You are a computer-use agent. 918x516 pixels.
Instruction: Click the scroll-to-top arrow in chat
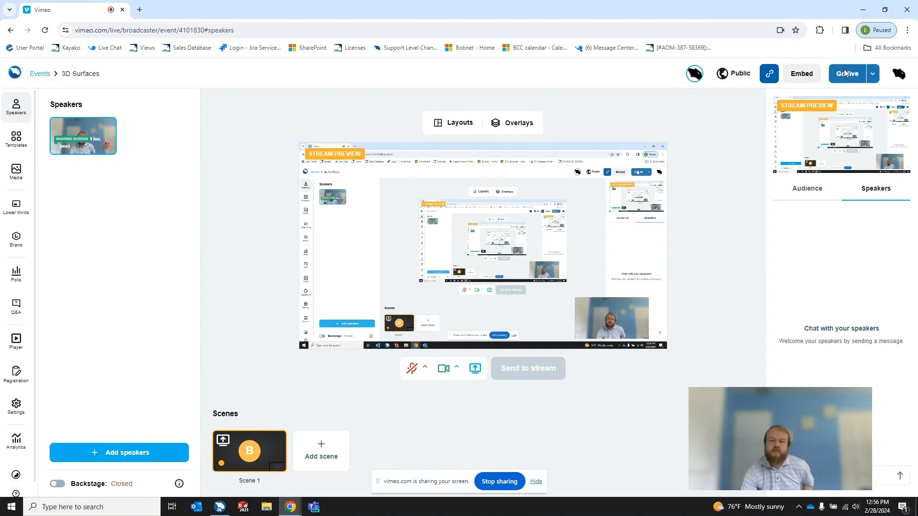[x=900, y=475]
